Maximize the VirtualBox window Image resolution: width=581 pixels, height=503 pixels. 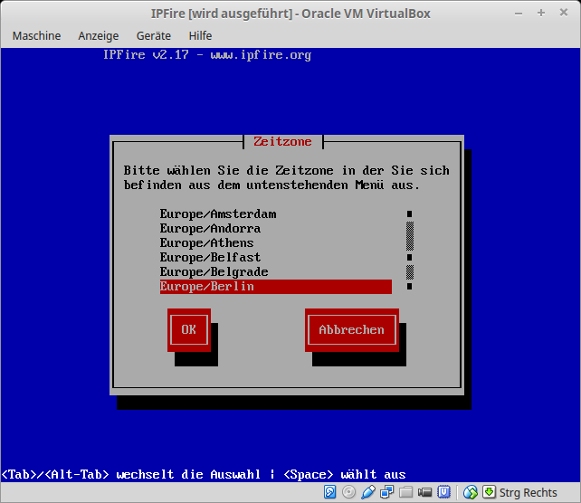(x=541, y=14)
